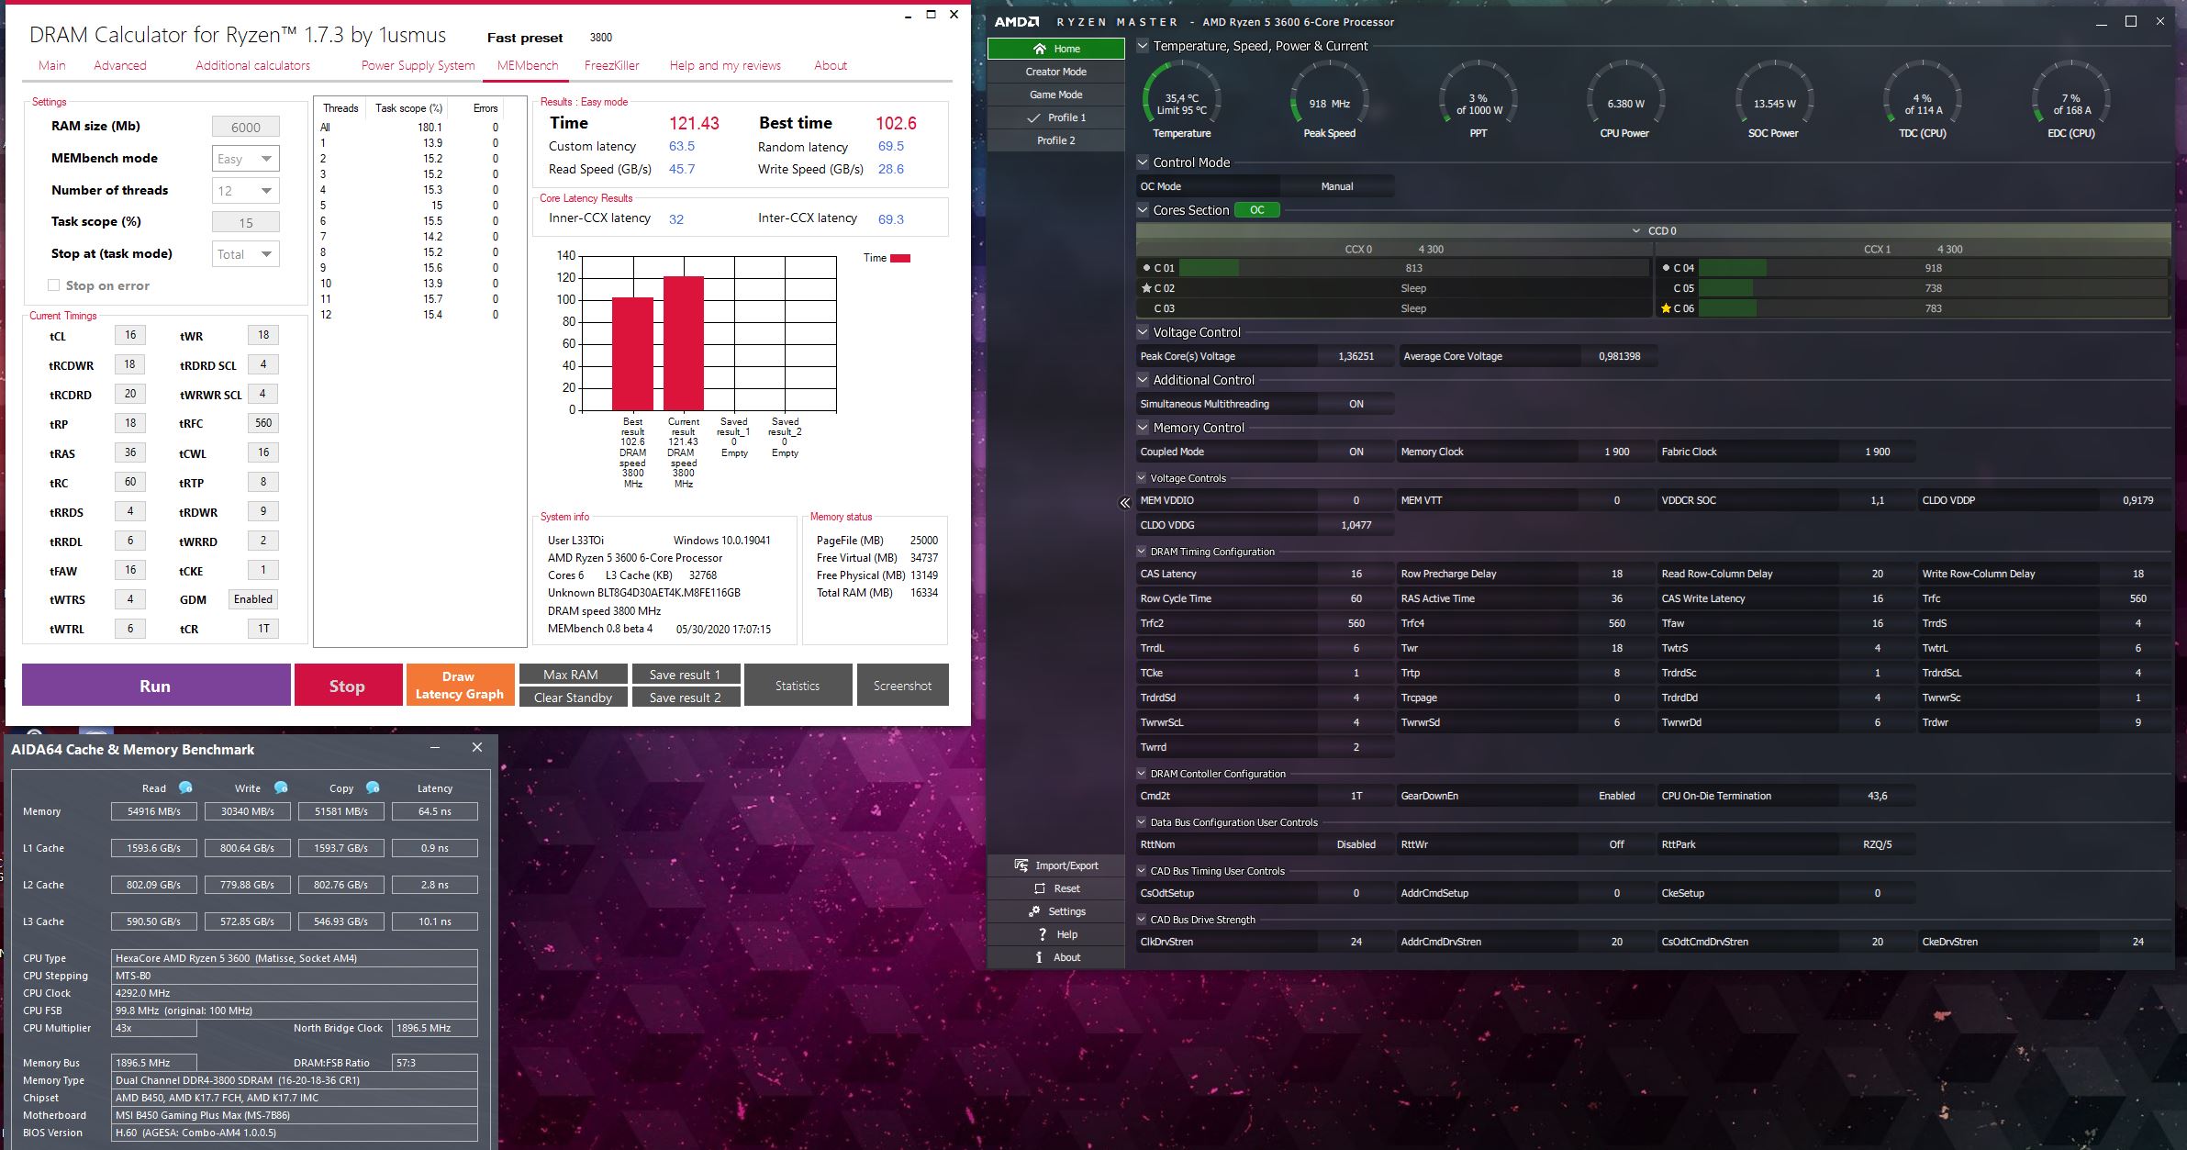The width and height of the screenshot is (2187, 1150).
Task: Switch to the FreezKiller tab
Action: 611,65
